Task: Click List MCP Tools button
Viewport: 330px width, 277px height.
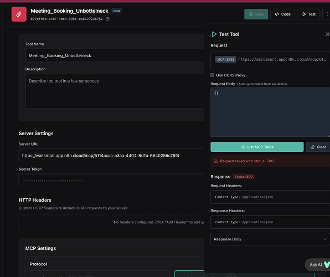Action: 257,147
